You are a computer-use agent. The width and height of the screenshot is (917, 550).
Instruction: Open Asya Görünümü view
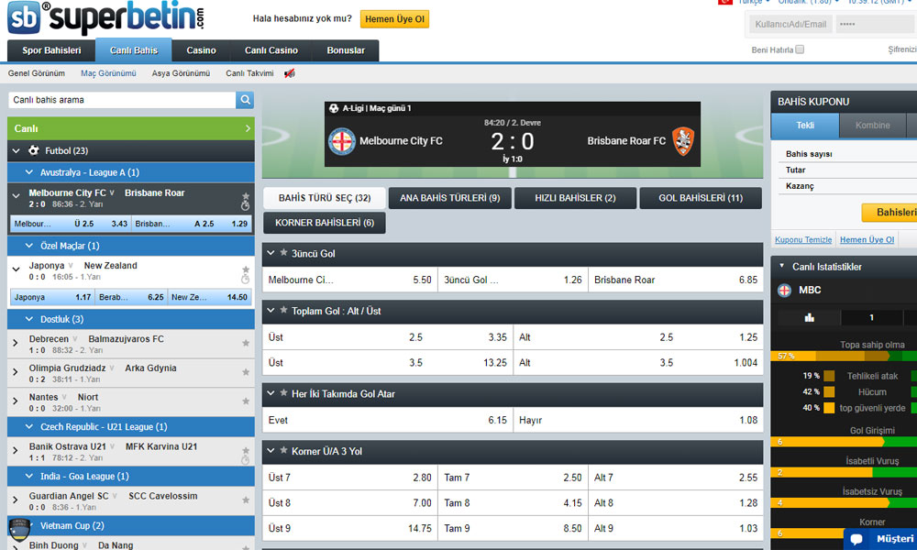(x=181, y=73)
